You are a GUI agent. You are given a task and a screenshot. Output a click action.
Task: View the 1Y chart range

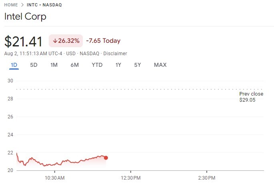point(118,65)
